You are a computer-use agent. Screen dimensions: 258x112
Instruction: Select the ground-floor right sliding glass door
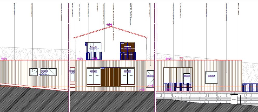click(128, 76)
